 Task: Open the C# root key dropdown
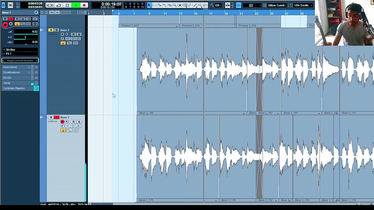[218, 5]
